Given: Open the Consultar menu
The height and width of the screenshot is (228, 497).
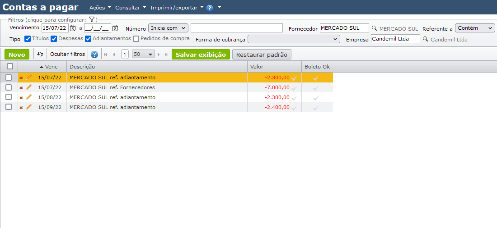Looking at the screenshot, I should point(131,8).
